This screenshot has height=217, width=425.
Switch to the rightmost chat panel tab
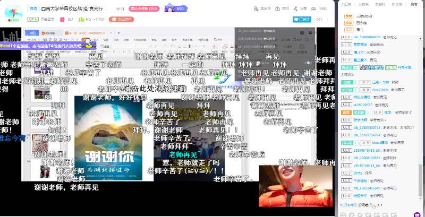[414, 4]
